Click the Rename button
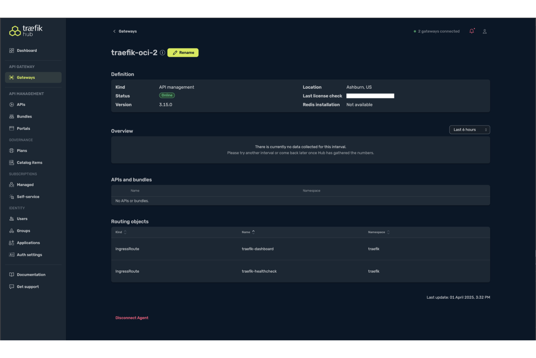Viewport: 536px width, 358px height. click(x=183, y=53)
